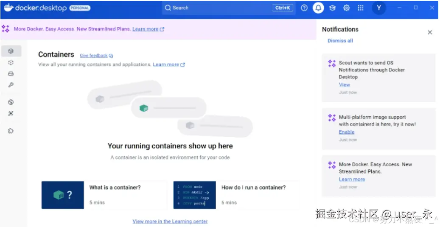Open the sidebar icon just below Docker Scout

pos(11,113)
